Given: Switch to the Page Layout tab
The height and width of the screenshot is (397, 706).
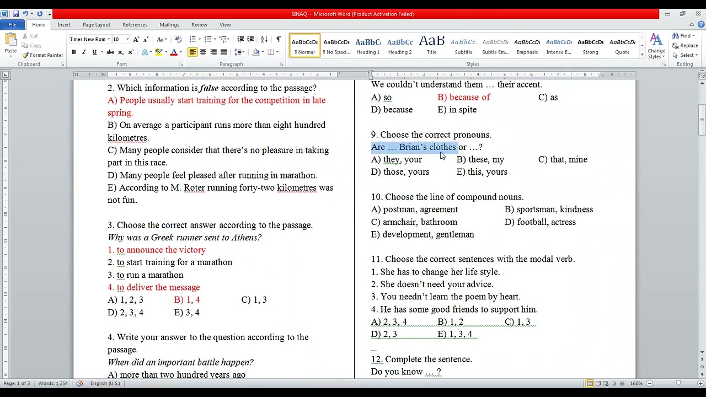Looking at the screenshot, I should click(x=97, y=25).
